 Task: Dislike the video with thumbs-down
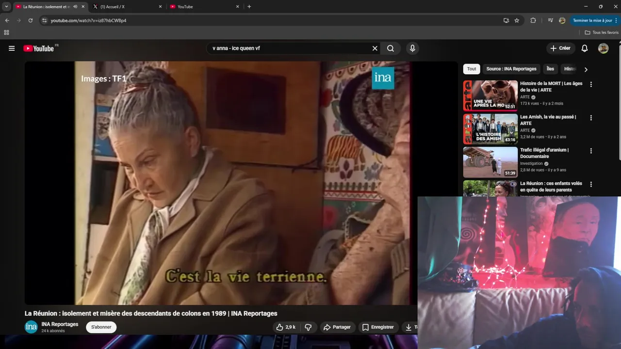click(308, 327)
